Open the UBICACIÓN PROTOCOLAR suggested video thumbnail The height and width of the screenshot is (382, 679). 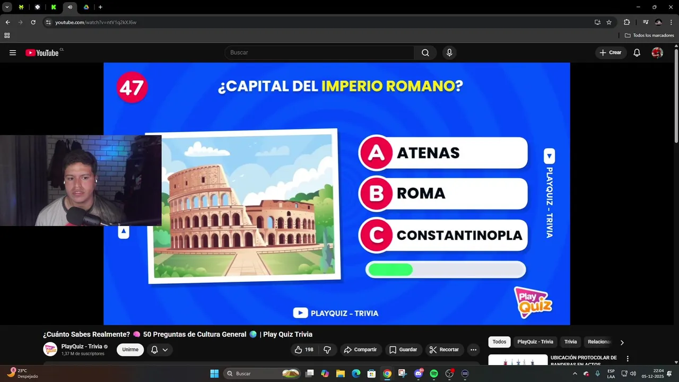coord(518,360)
